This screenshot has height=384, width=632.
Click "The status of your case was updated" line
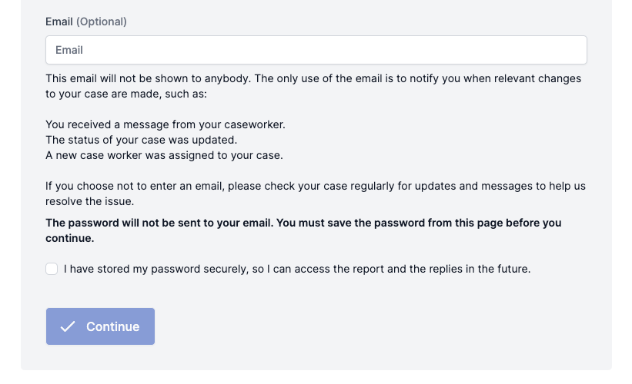tap(142, 140)
